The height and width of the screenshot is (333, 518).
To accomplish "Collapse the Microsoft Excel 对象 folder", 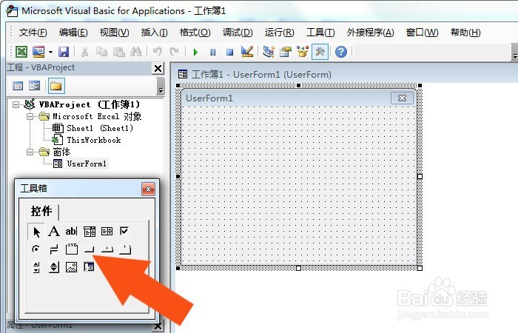I will pyautogui.click(x=30, y=117).
